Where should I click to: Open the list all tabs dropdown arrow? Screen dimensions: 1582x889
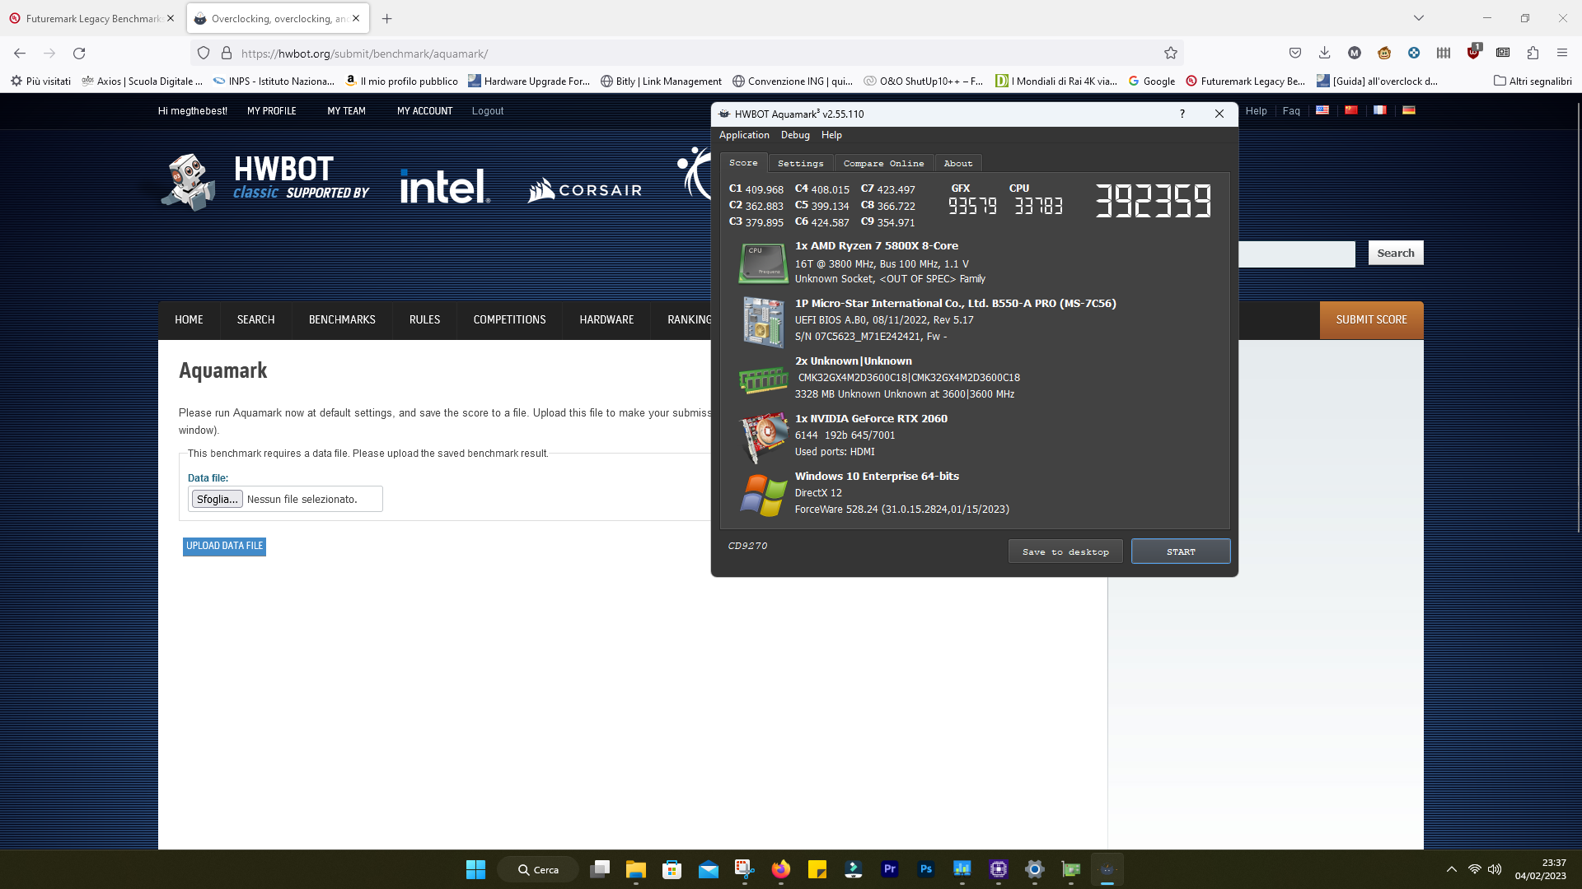(1419, 18)
